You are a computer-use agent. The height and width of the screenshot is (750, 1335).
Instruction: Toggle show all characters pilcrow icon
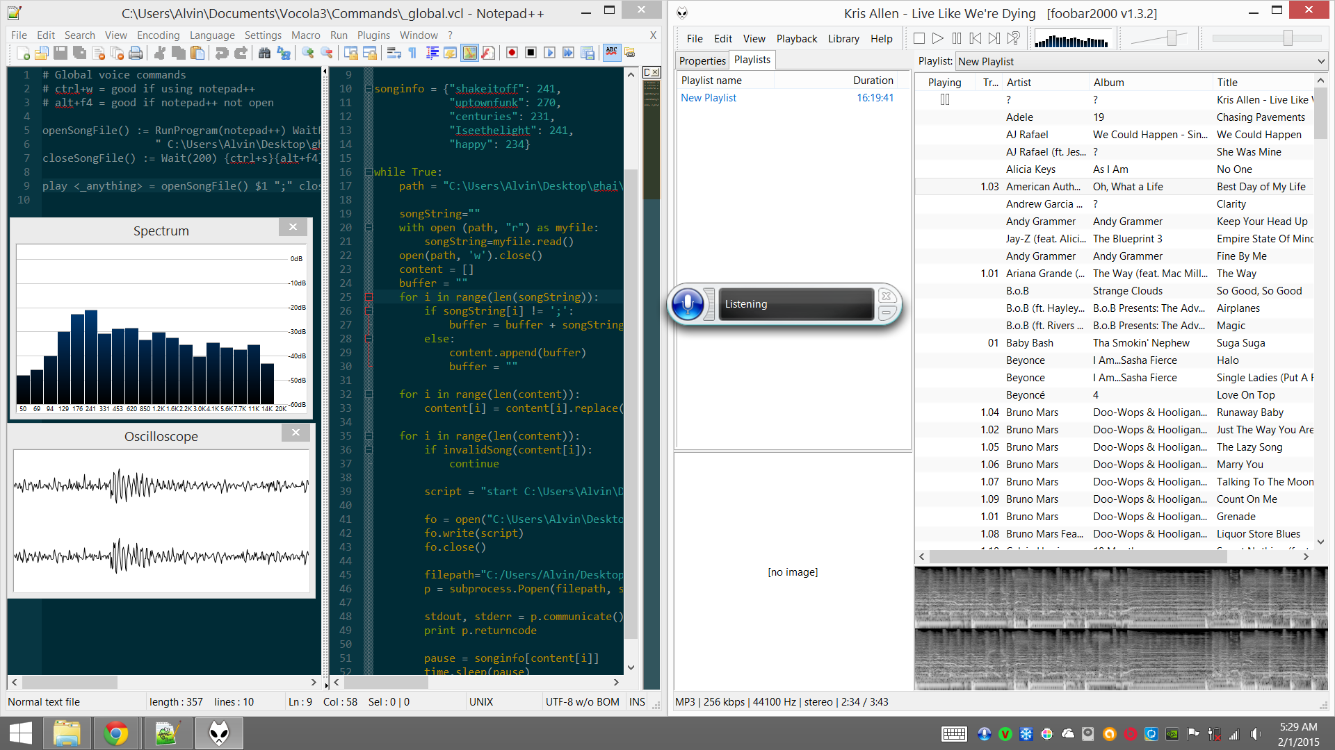click(x=413, y=53)
